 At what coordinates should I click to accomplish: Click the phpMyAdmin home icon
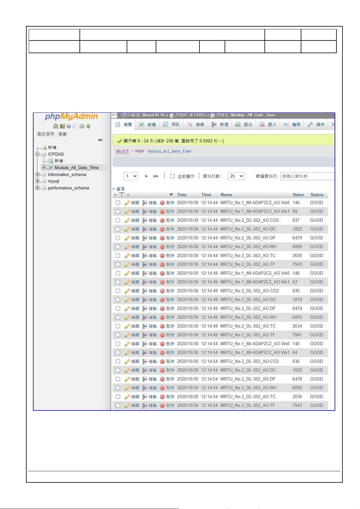(56, 126)
